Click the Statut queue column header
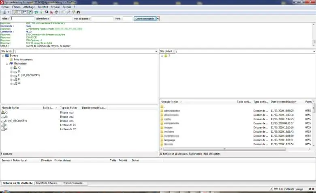 click(147, 161)
